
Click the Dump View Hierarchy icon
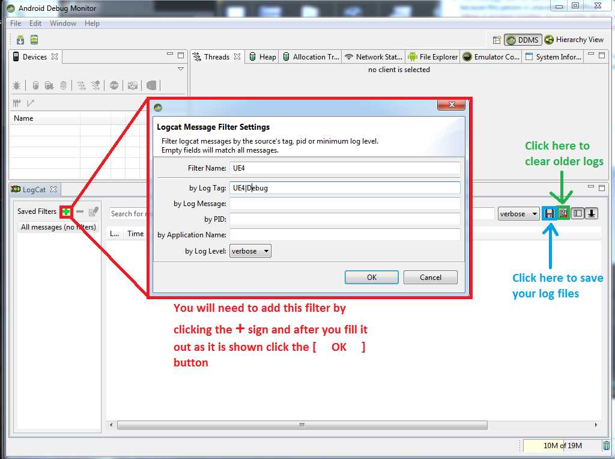(151, 85)
